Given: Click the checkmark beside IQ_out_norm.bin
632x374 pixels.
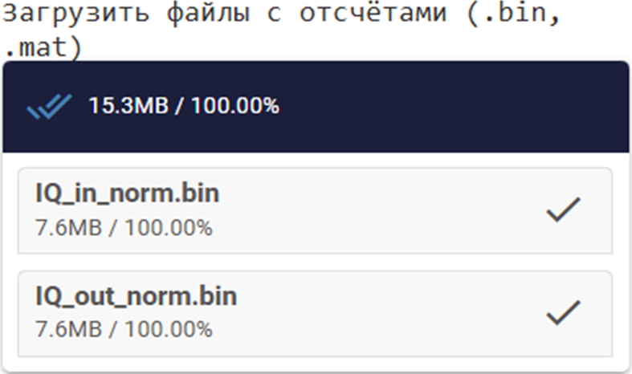Looking at the screenshot, I should click(x=563, y=312).
